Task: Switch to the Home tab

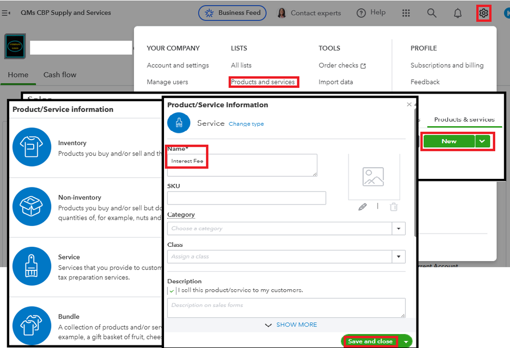Action: point(18,75)
